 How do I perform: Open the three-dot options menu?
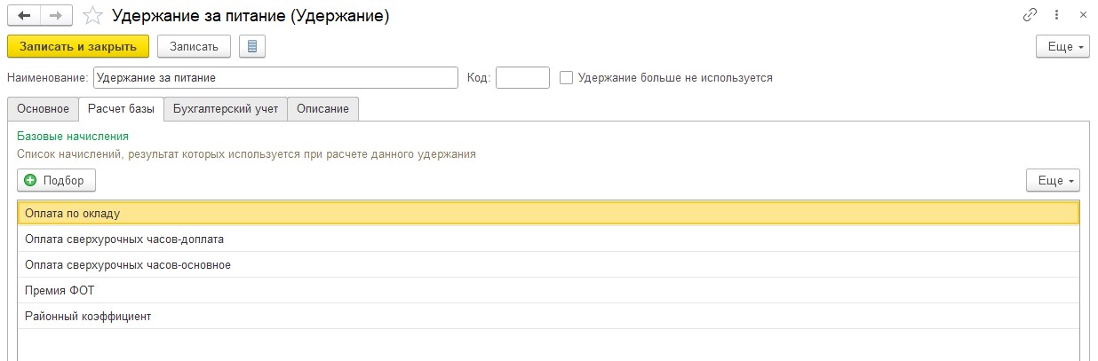coord(1057,15)
